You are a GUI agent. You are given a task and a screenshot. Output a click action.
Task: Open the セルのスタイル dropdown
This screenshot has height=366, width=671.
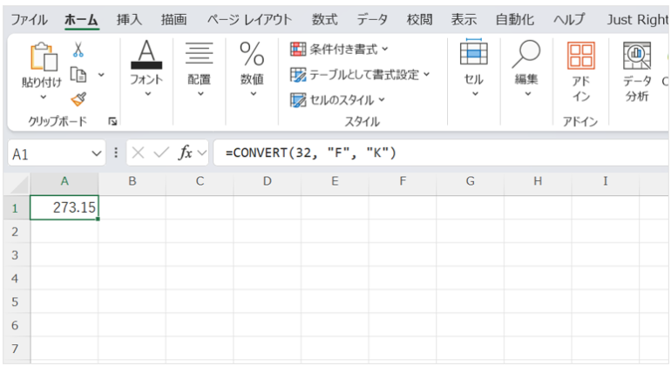(x=382, y=100)
